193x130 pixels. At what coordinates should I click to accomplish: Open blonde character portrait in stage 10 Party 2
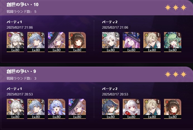[x=152, y=42]
